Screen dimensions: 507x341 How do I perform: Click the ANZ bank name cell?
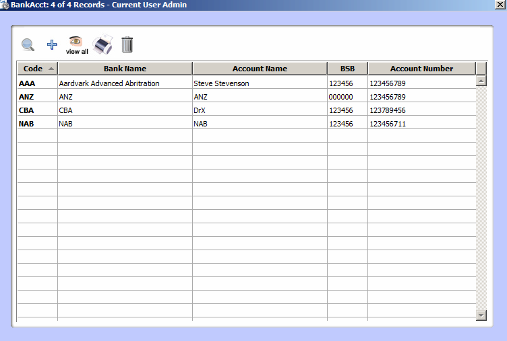(x=125, y=97)
